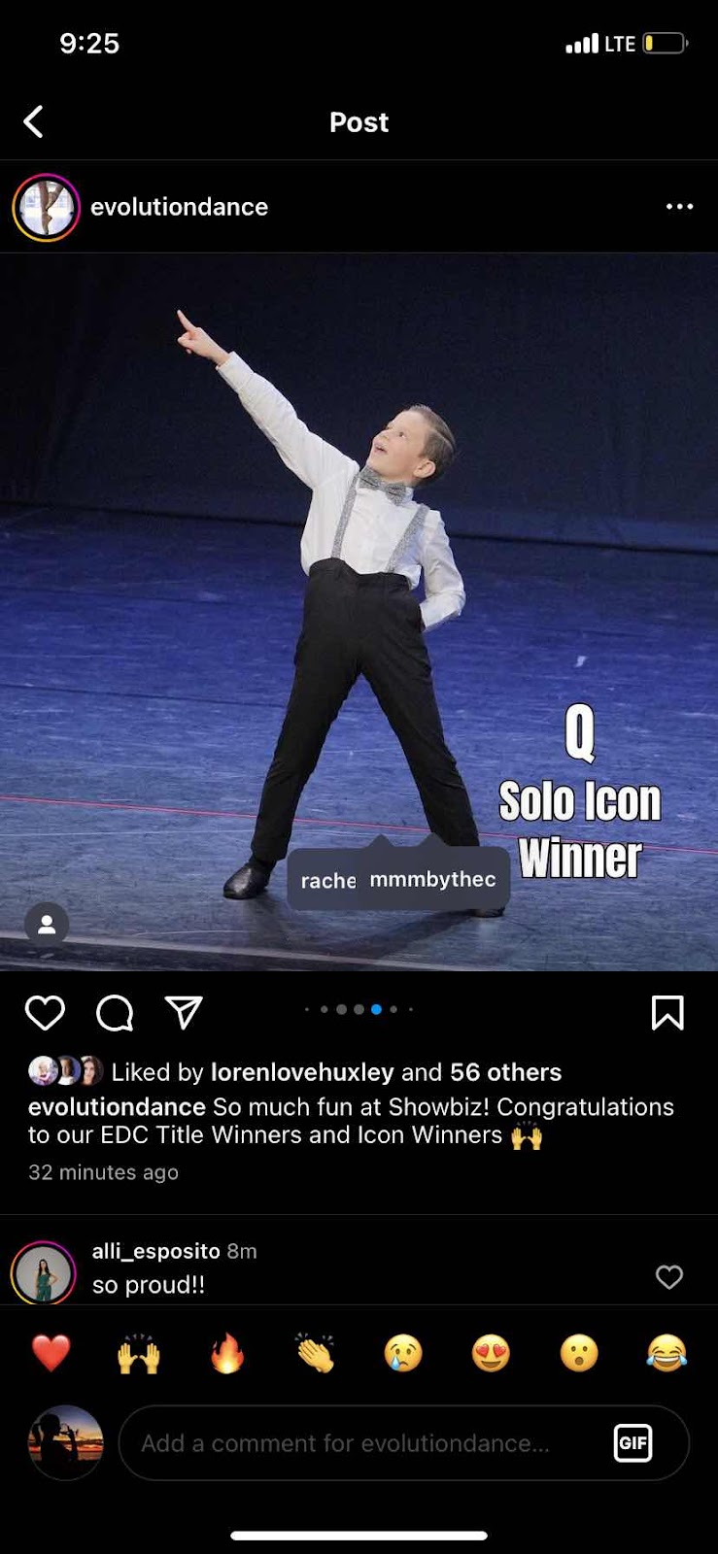The image size is (718, 1554).
Task: Insert the fire emoji reaction
Action: (227, 1353)
